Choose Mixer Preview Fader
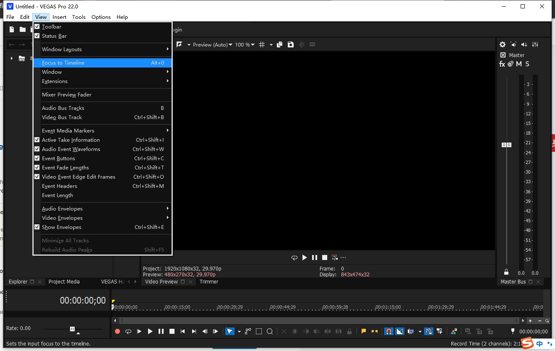Viewport: 555px width, 351px height. pos(102,95)
